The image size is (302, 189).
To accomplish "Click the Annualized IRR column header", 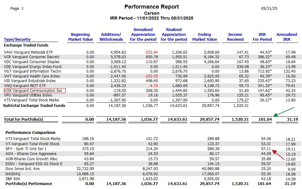I will coord(287,37).
